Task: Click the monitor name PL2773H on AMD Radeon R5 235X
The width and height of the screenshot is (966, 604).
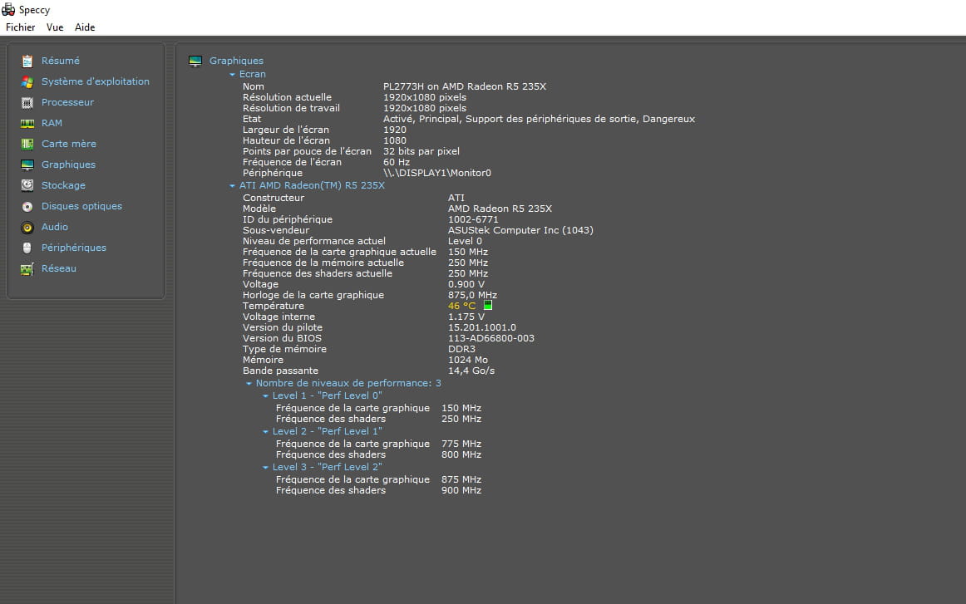Action: click(465, 86)
